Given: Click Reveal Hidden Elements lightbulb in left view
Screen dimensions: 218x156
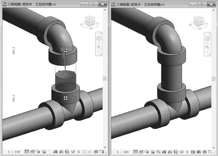Looking at the screenshot, I should tap(78, 152).
